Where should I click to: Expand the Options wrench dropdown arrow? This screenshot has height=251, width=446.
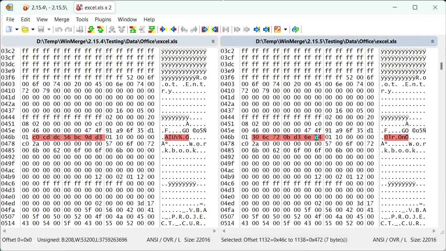[x=285, y=30]
